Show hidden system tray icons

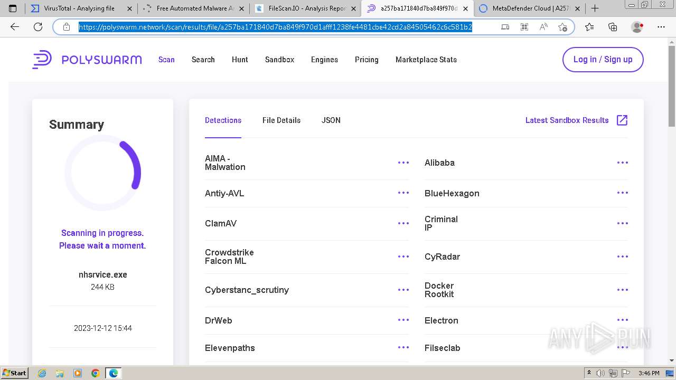pyautogui.click(x=589, y=373)
